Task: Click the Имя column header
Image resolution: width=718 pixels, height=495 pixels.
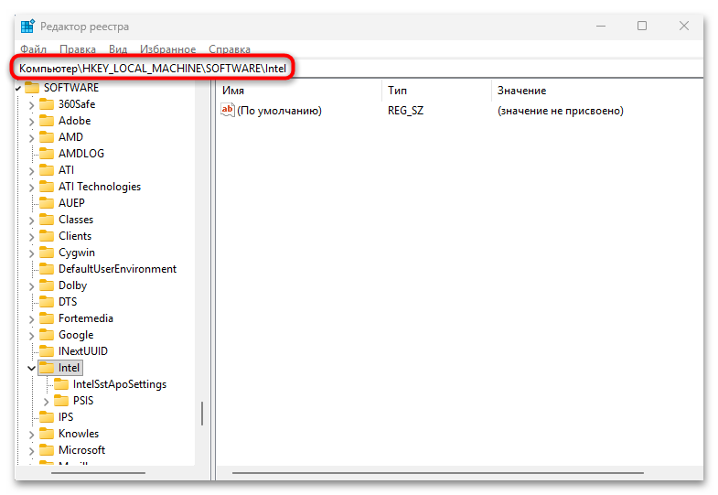Action: coord(233,91)
